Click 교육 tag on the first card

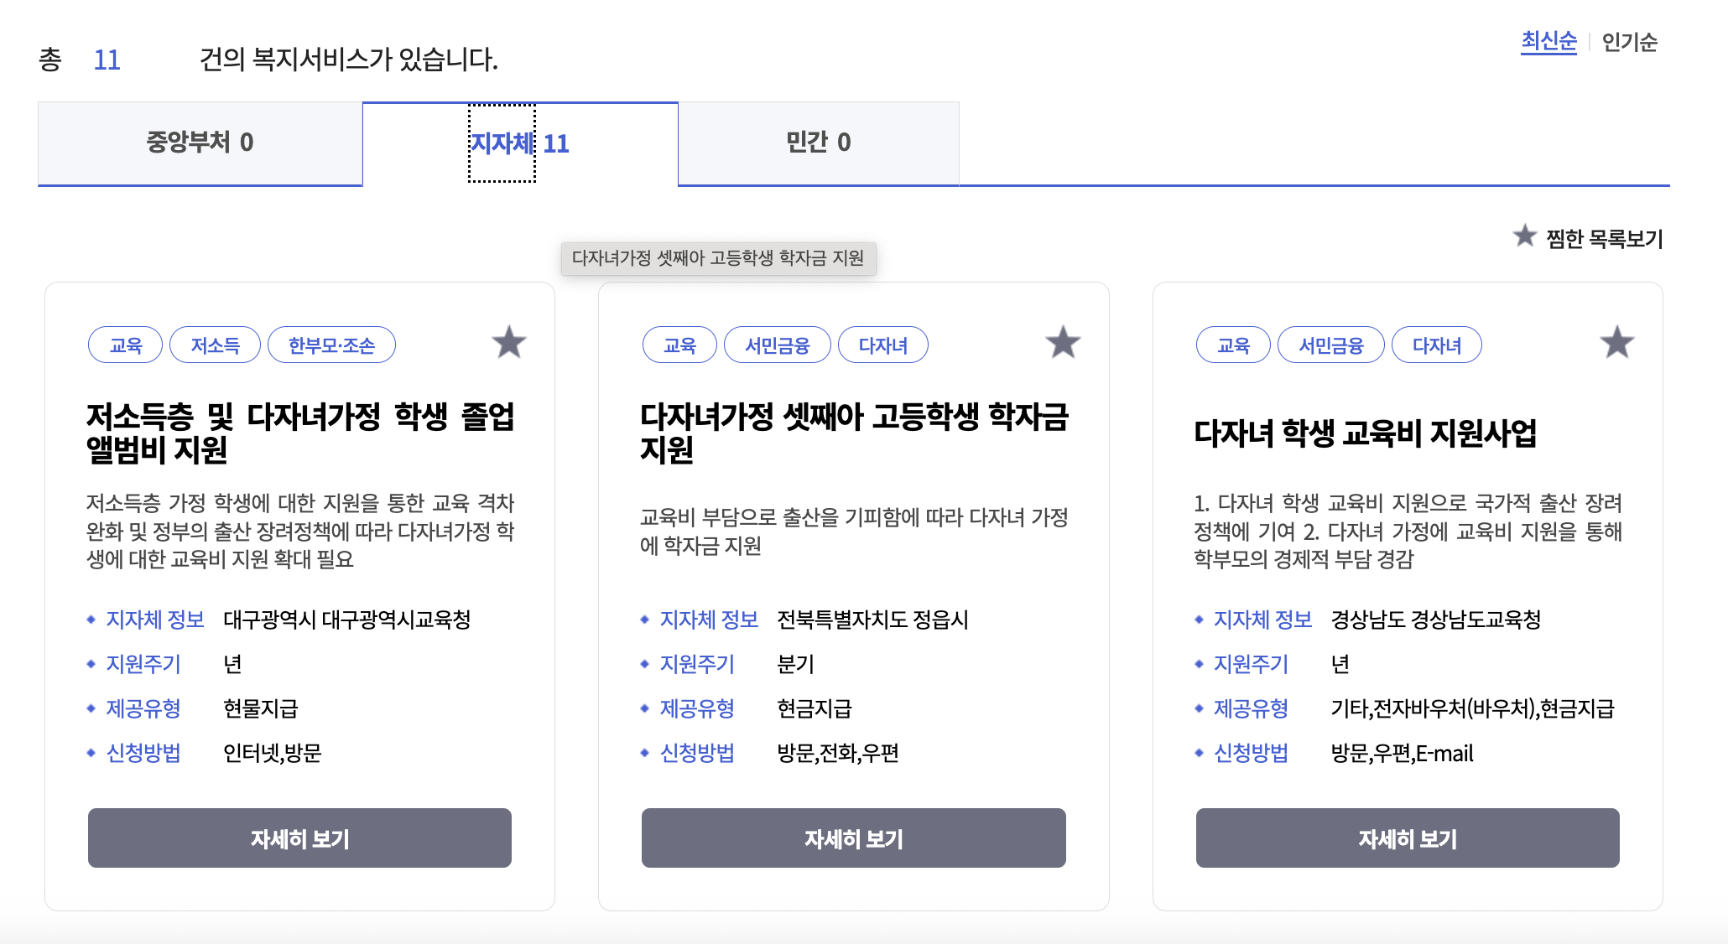125,345
